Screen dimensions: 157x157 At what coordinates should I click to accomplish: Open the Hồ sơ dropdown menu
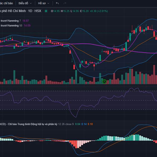click(x=43, y=3)
